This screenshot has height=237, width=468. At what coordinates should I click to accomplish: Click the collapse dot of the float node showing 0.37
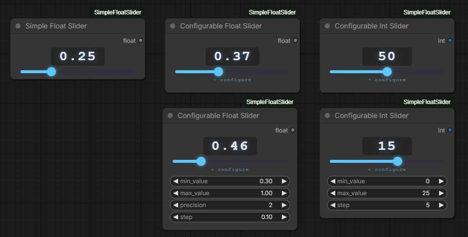point(173,26)
